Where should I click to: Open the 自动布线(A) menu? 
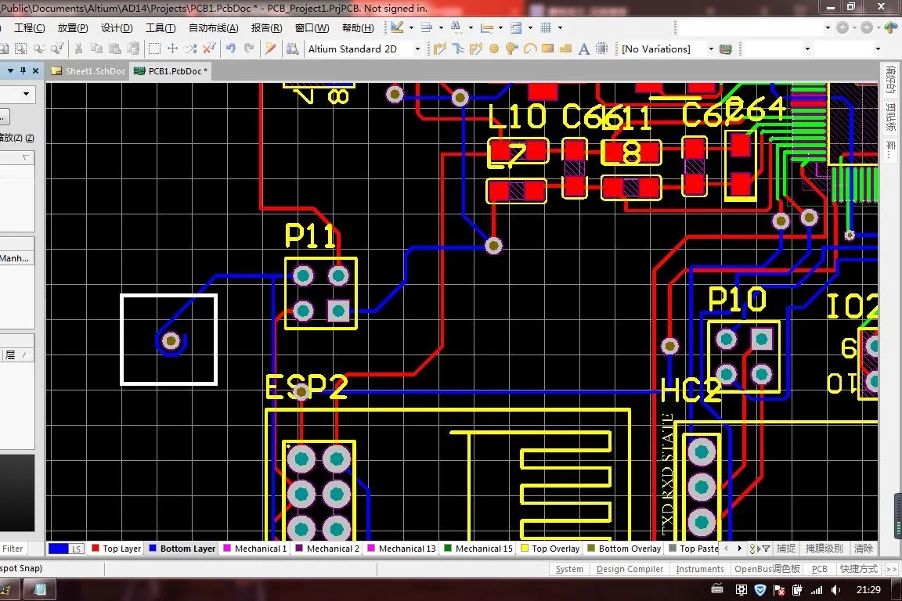point(214,27)
